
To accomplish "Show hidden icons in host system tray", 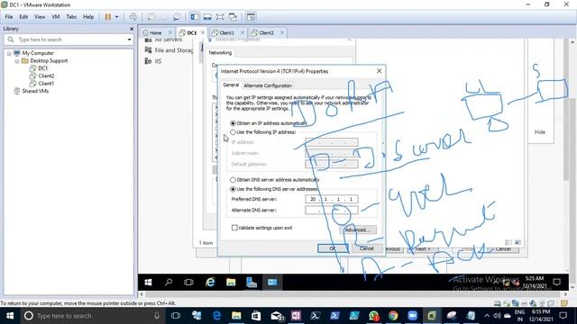I will [487, 316].
